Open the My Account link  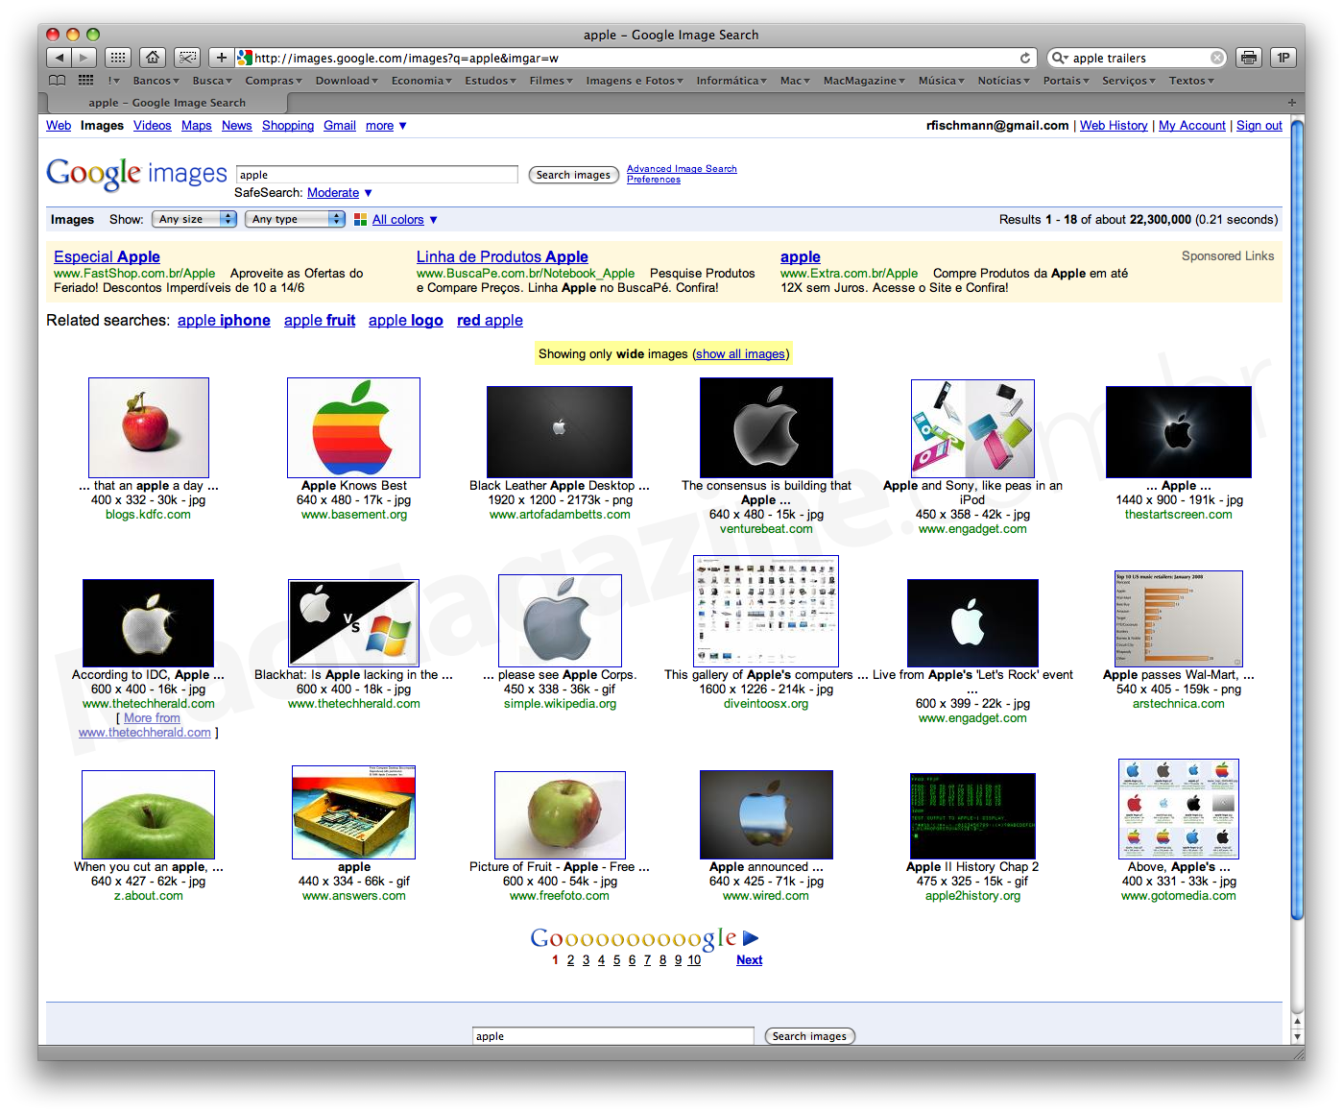click(x=1192, y=126)
